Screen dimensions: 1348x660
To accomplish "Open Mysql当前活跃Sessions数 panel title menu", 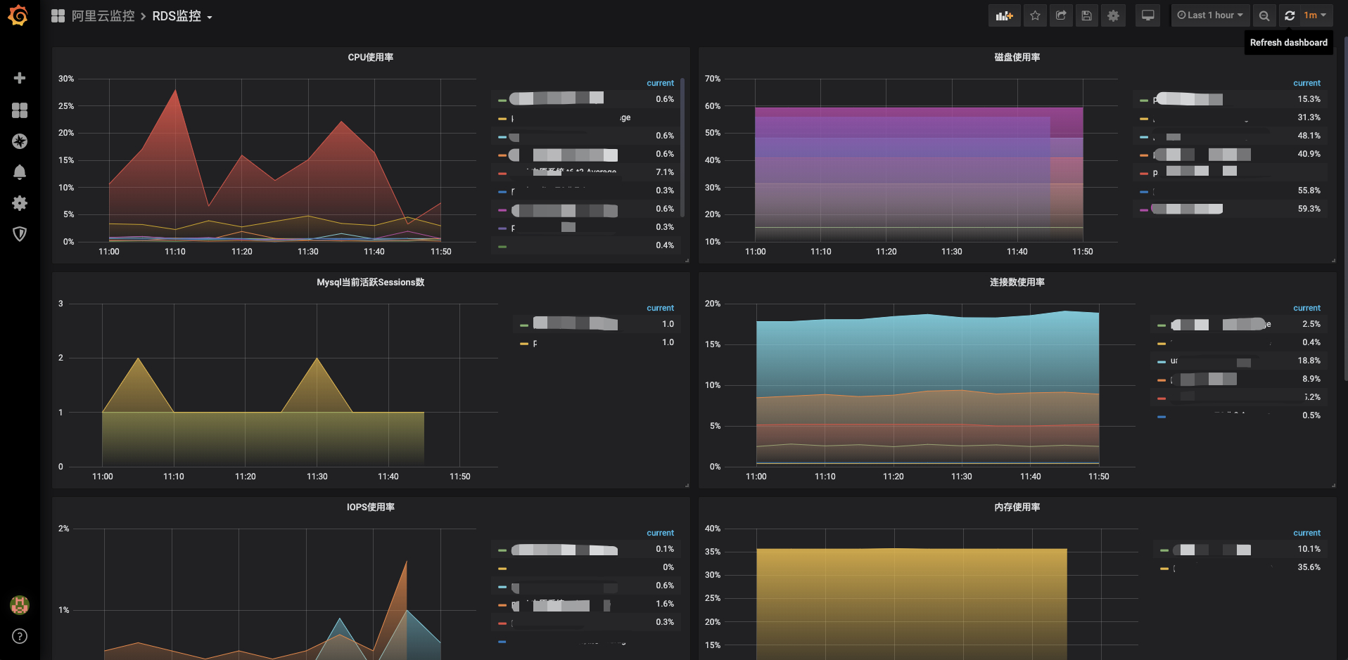I will [x=371, y=283].
